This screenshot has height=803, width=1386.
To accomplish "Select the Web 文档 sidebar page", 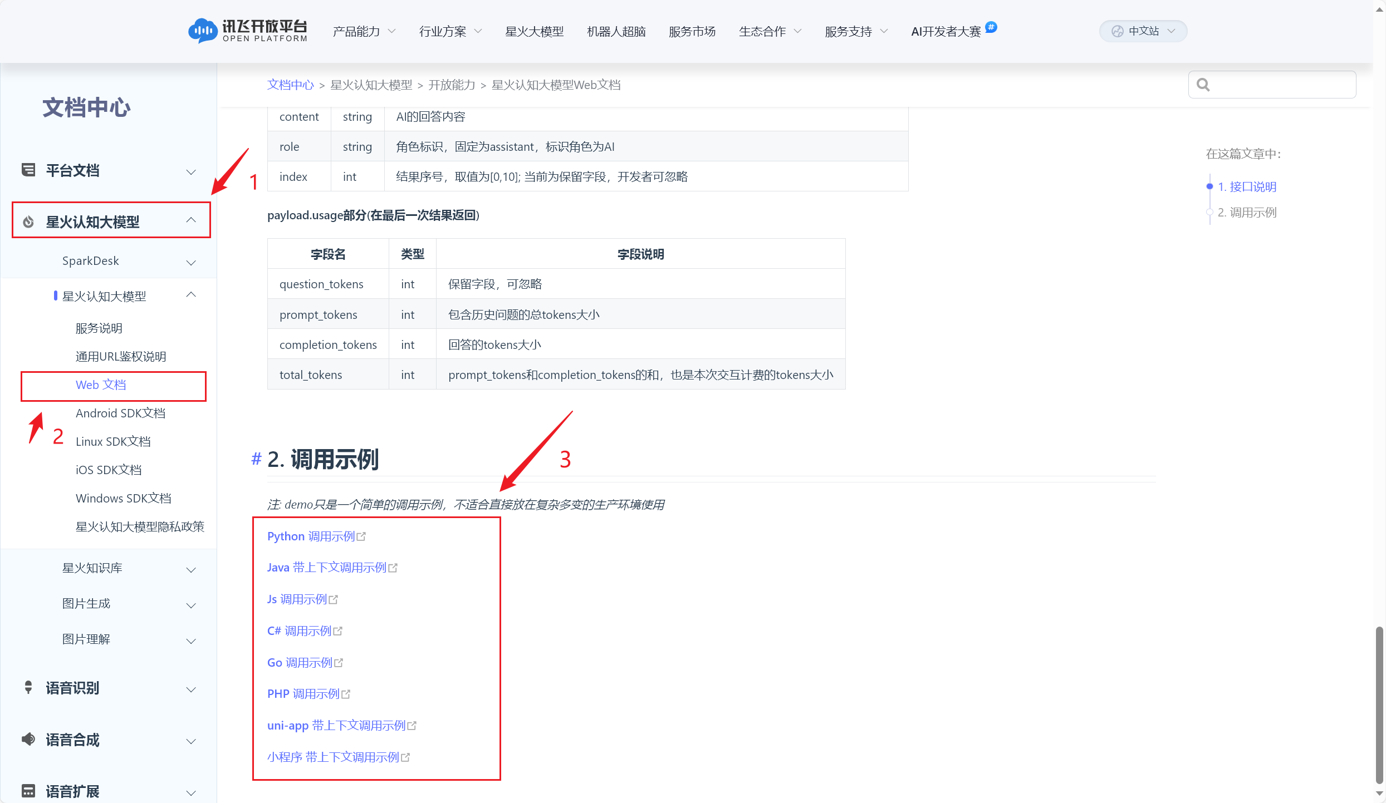I will (x=101, y=385).
